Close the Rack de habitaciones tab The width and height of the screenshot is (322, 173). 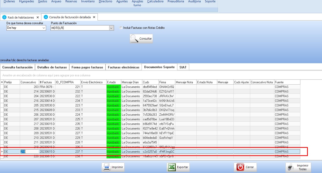coord(38,17)
